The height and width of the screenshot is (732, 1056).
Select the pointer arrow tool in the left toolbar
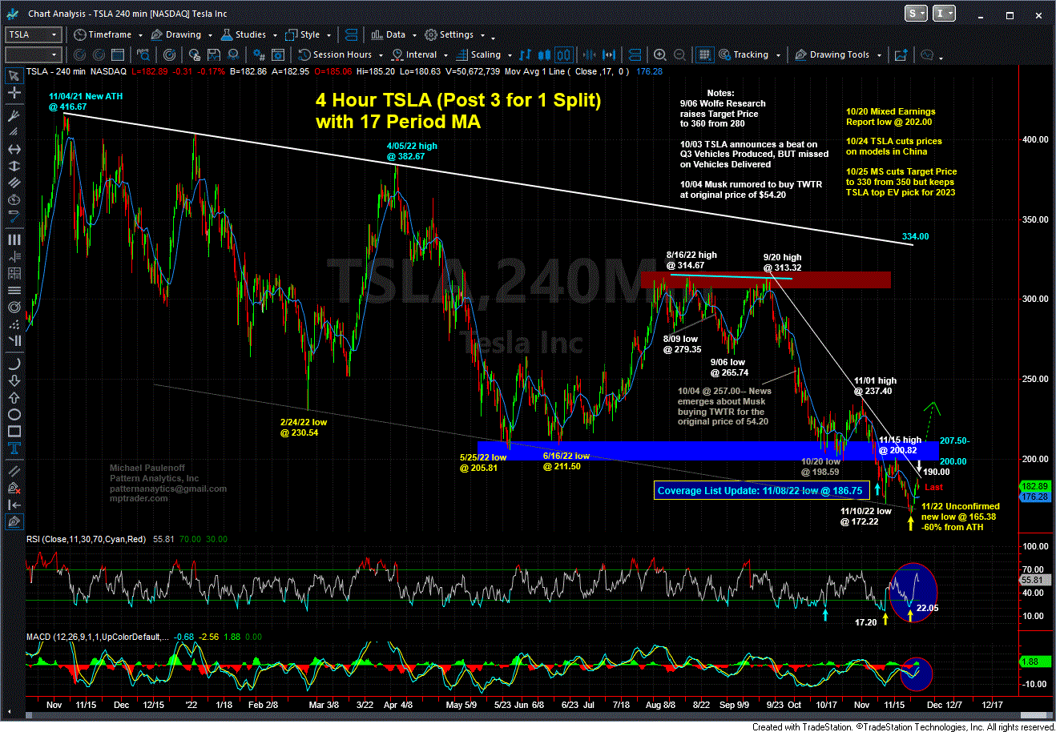(x=14, y=76)
